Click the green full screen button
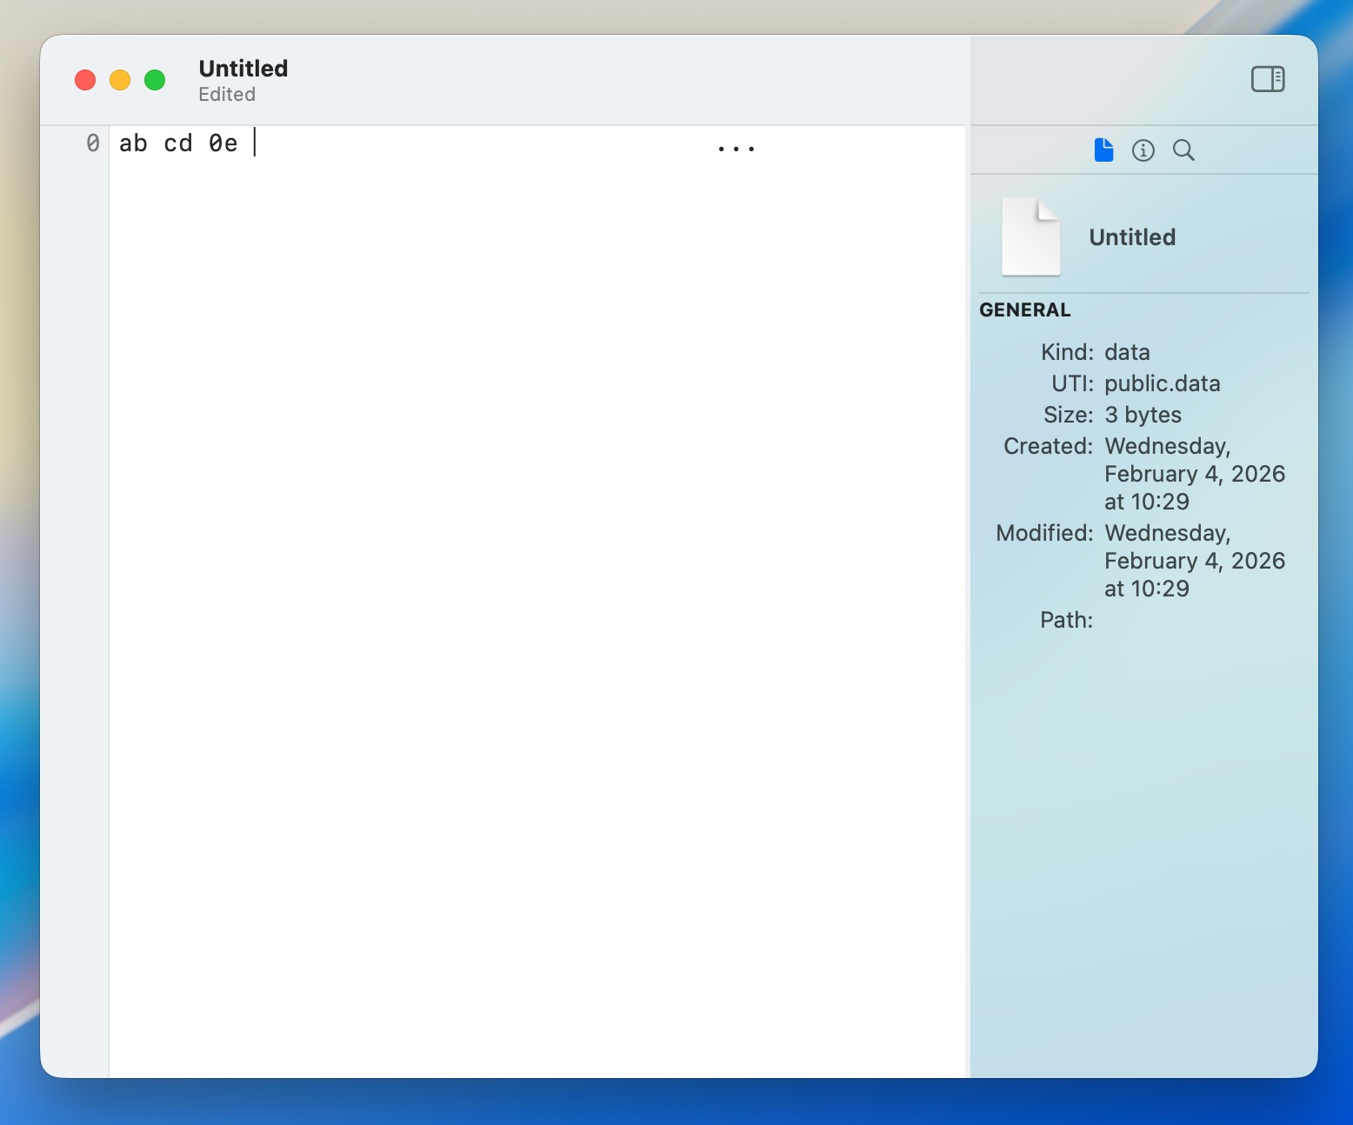This screenshot has height=1125, width=1353. [x=155, y=80]
